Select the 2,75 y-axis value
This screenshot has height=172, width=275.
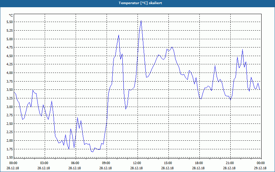click(x=10, y=115)
